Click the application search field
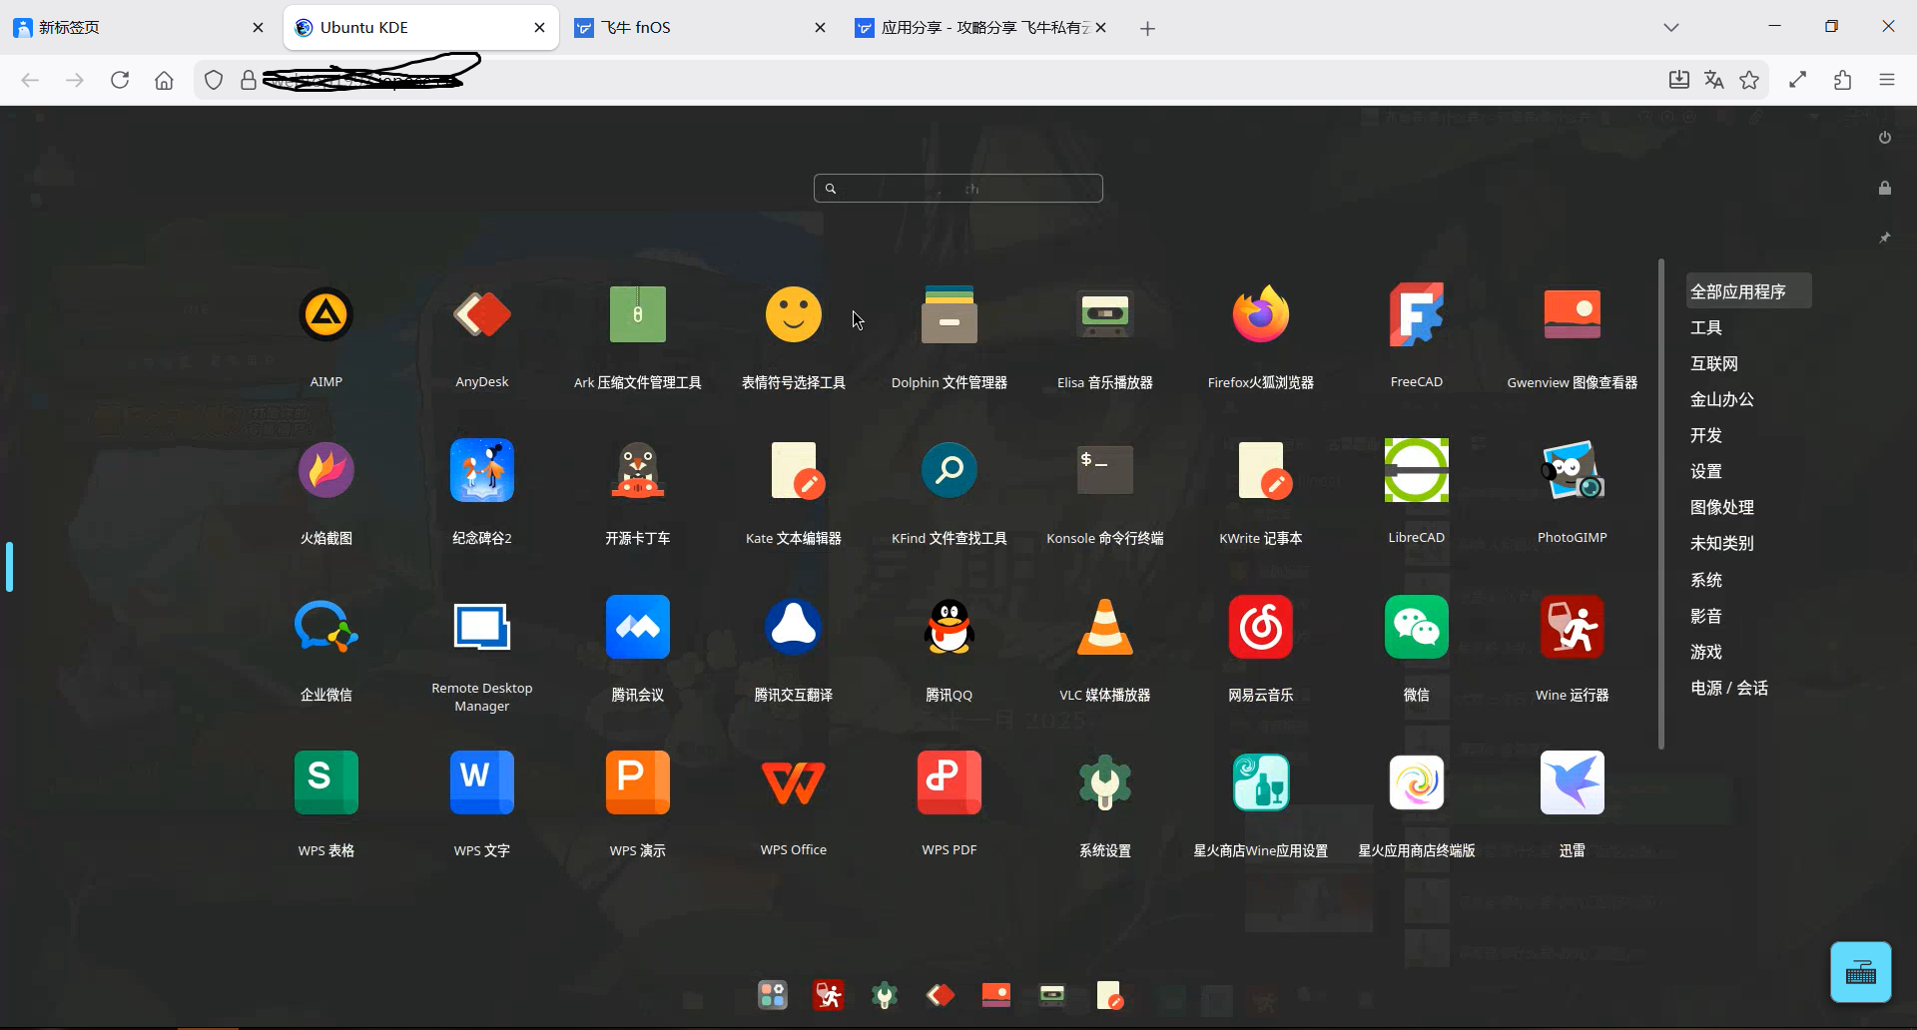Screen dimensions: 1917x1030 [958, 189]
